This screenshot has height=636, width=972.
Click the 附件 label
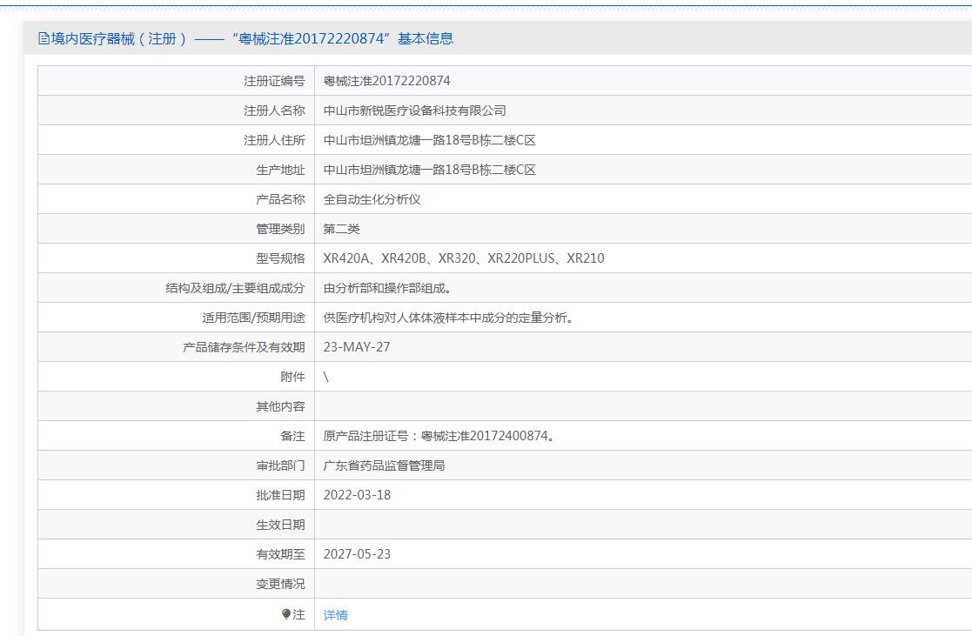[x=293, y=377]
